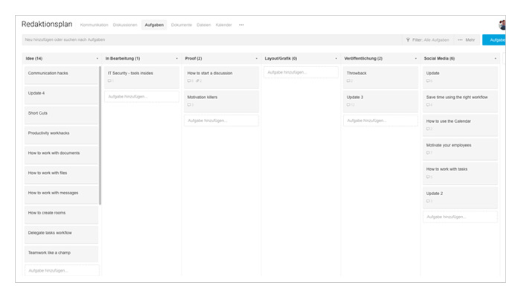This screenshot has width=521, height=297.
Task: Click Aufgabe hinzufügen in the Layout/Grafik column
Action: (301, 72)
